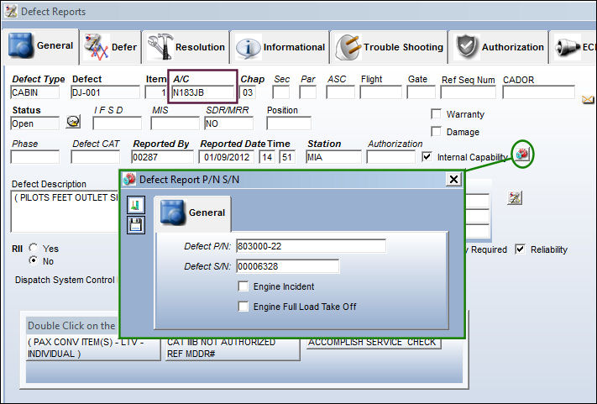The height and width of the screenshot is (404, 597).
Task: Click the Defect CAT field
Action: tap(95, 157)
